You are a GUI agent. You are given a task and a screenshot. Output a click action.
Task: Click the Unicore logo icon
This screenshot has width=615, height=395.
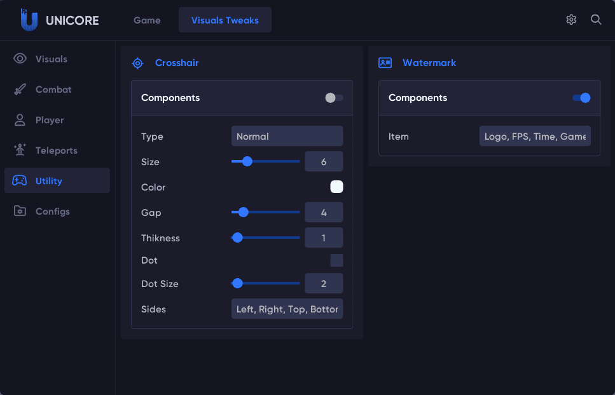coord(29,20)
